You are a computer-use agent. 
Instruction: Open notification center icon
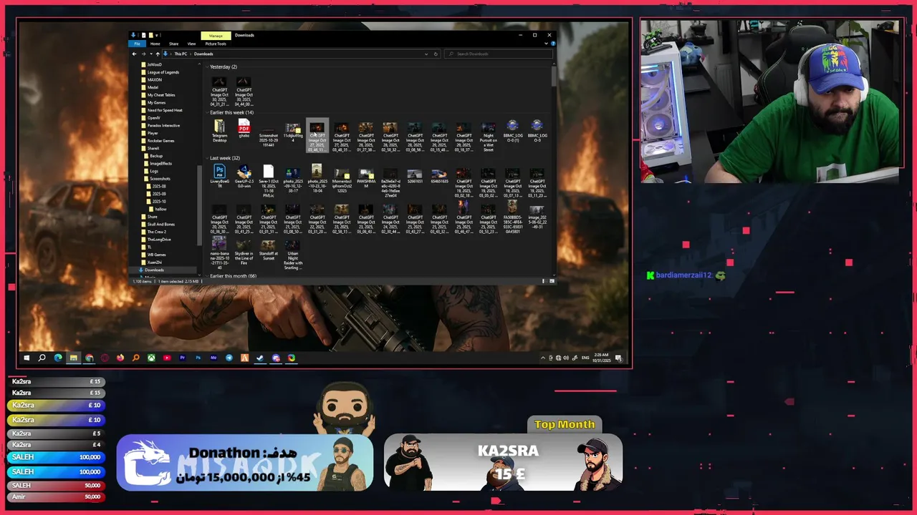pyautogui.click(x=619, y=358)
